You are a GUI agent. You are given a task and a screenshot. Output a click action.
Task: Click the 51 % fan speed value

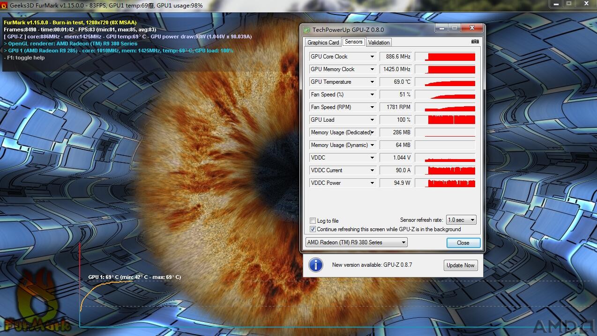coord(396,95)
